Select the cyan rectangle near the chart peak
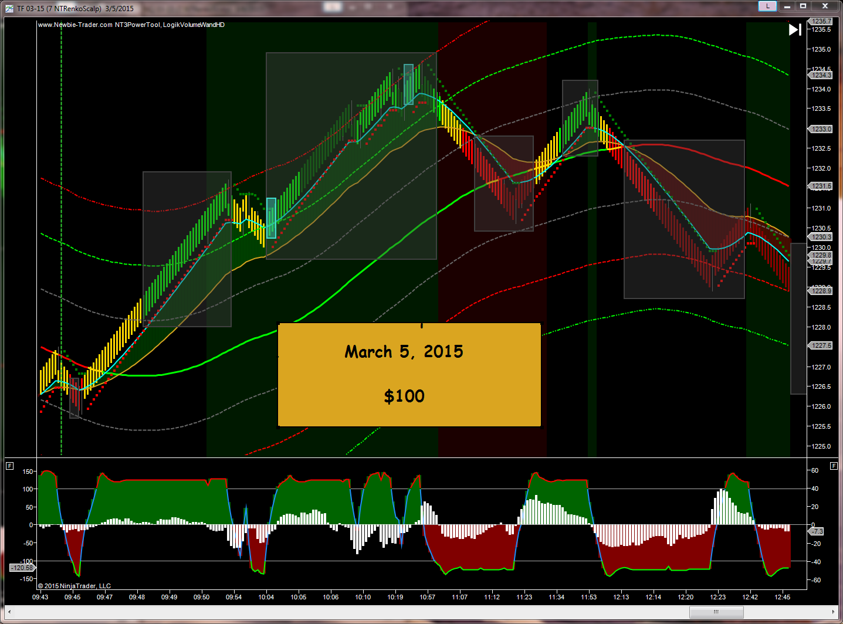The width and height of the screenshot is (843, 624). click(x=408, y=84)
